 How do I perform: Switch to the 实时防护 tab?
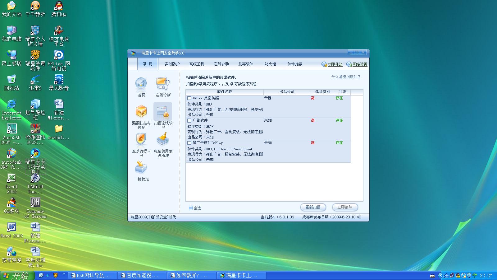pos(172,64)
